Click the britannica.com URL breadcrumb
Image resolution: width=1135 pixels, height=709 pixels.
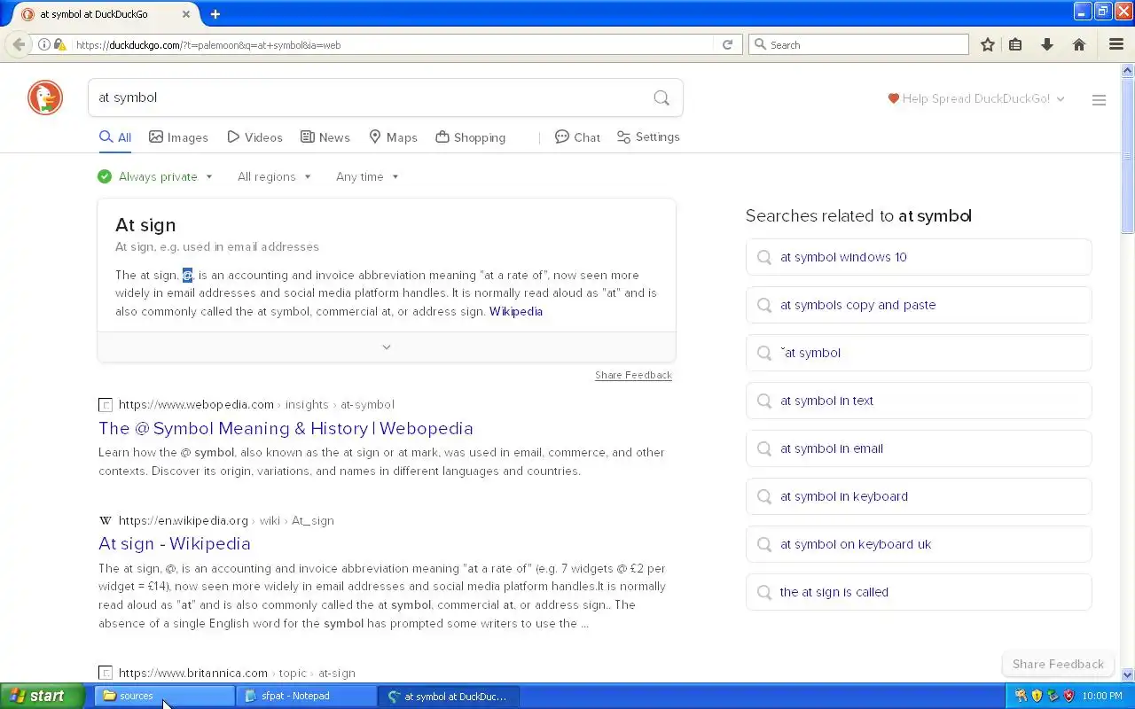237,673
